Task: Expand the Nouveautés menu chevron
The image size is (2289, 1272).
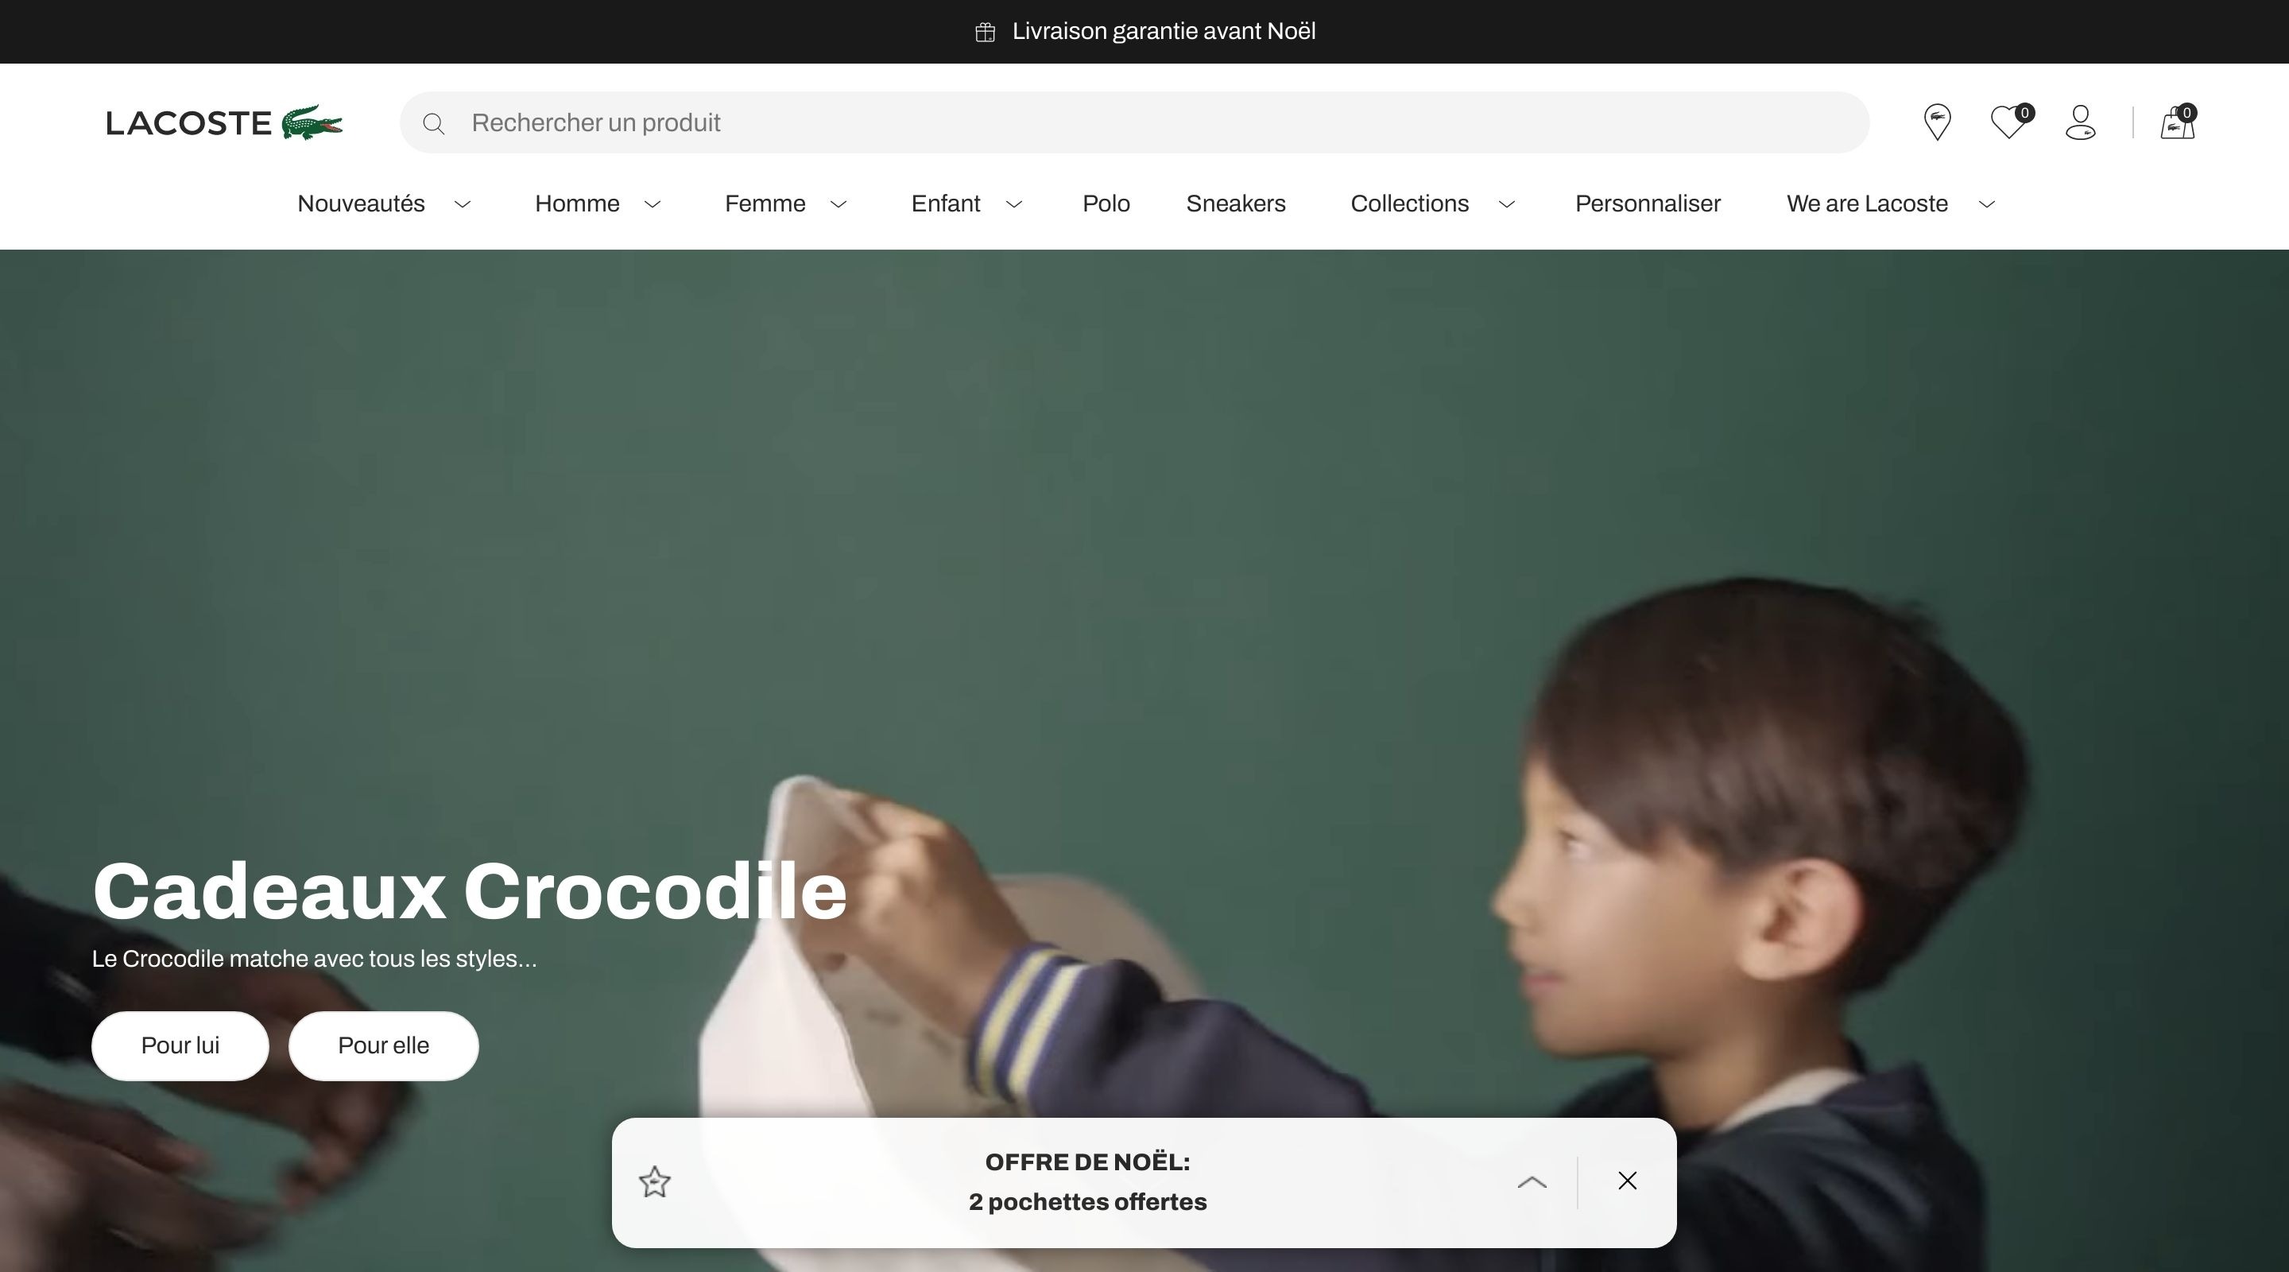Action: [x=462, y=204]
